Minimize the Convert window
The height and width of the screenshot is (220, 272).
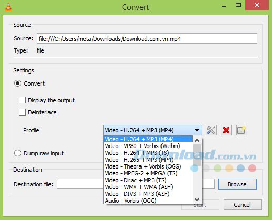[224, 6]
